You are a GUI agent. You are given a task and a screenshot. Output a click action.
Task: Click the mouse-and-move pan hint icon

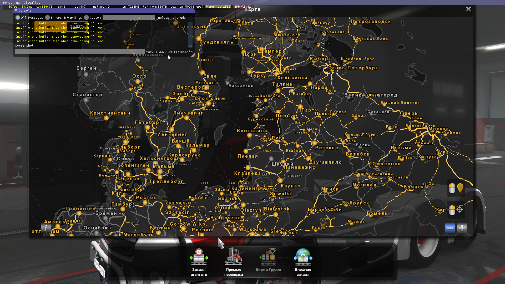coord(456,210)
